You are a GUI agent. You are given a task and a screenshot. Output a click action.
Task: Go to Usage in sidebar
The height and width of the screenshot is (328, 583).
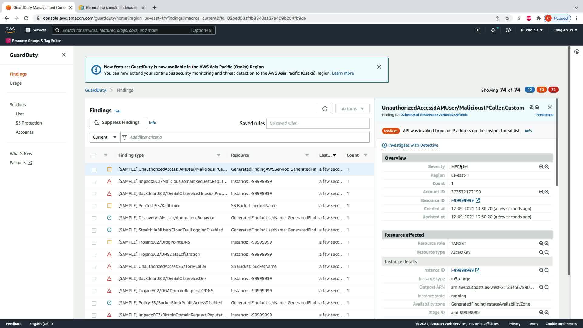pos(15,83)
